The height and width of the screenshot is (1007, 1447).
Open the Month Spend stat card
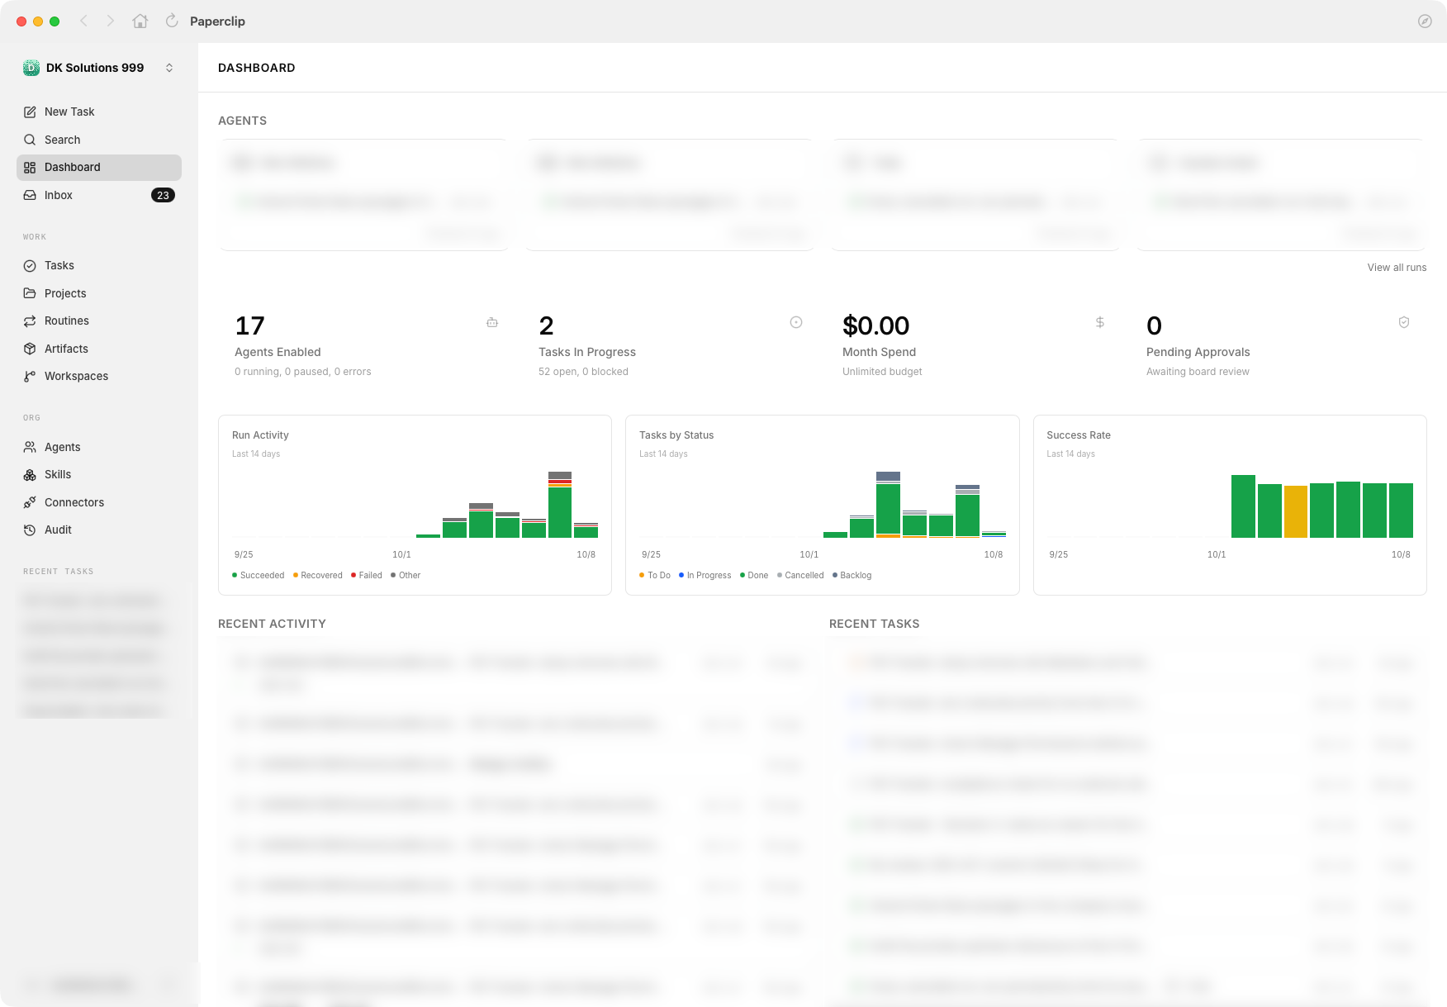[975, 346]
